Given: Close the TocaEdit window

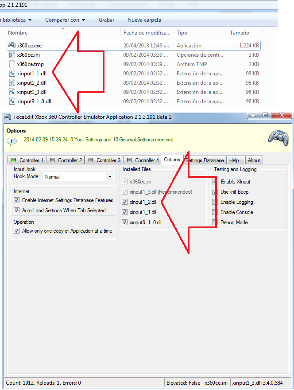Looking at the screenshot, I should click(x=282, y=115).
